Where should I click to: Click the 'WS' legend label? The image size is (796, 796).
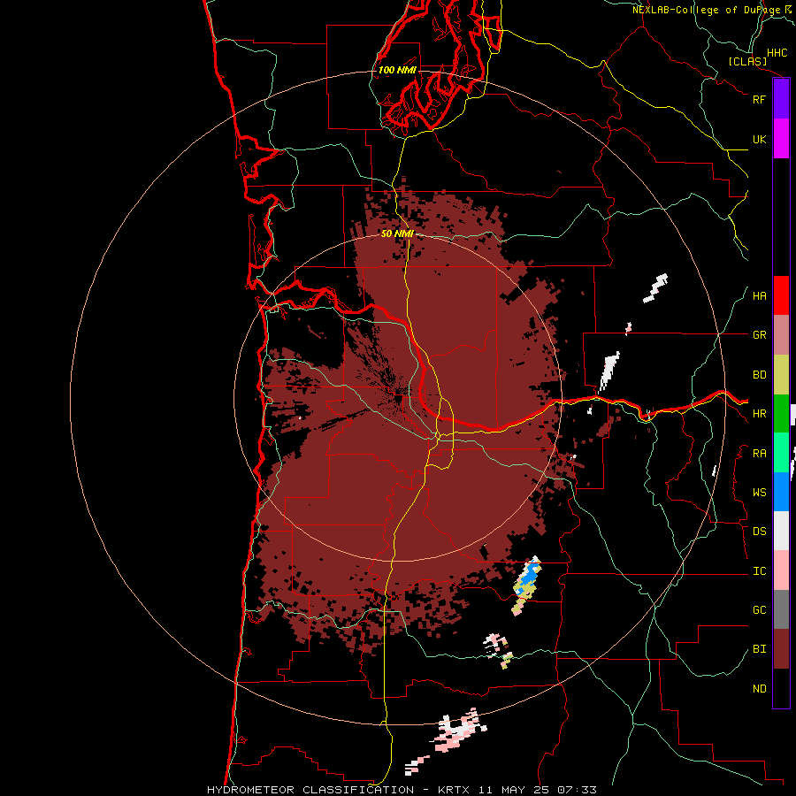[759, 493]
